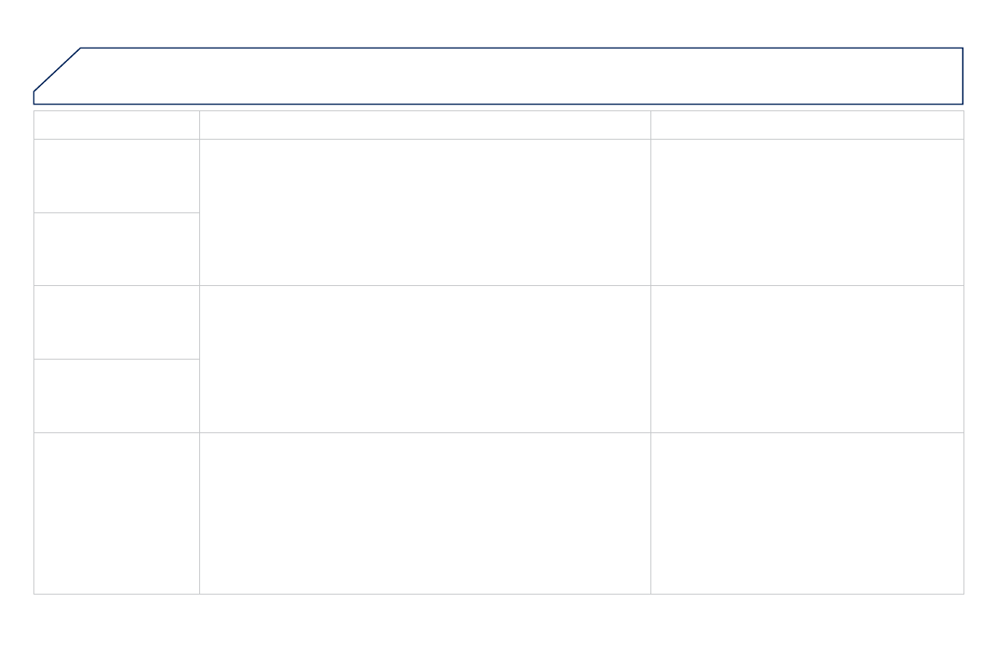Screen dimensions: 997x664
Task: Click the tallest cell in the wide middle column
Action: [x=425, y=513]
